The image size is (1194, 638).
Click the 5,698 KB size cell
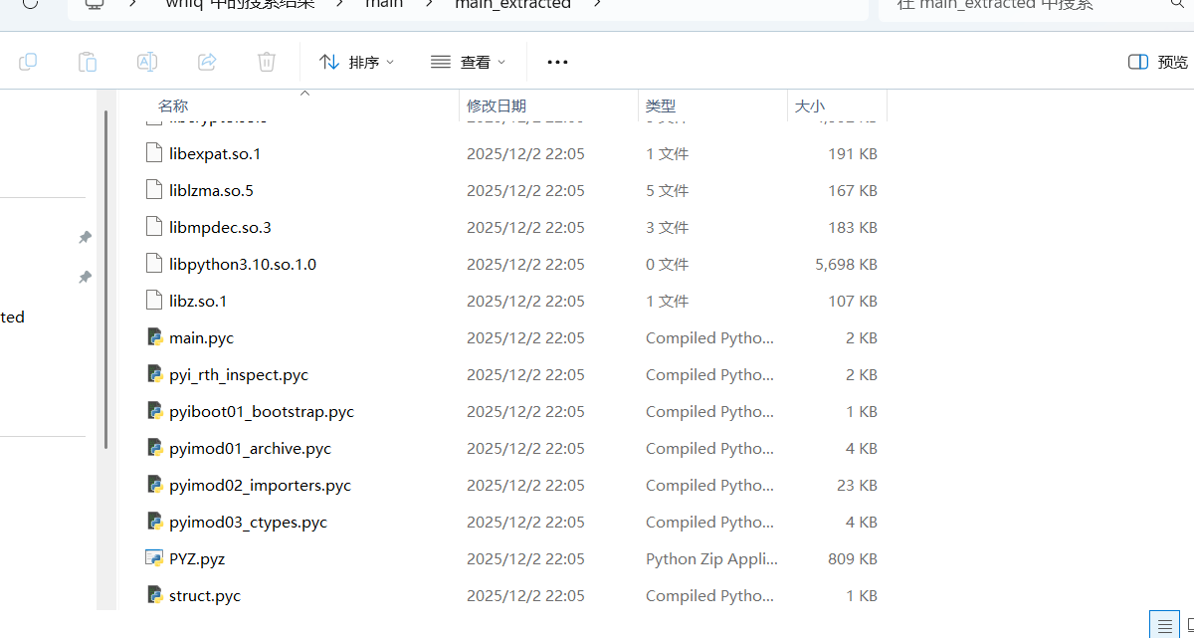tap(846, 264)
